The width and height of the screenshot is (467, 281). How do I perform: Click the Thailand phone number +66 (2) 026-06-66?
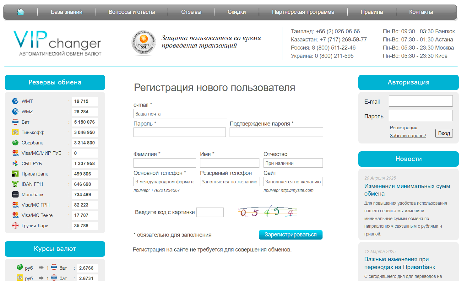(x=338, y=31)
